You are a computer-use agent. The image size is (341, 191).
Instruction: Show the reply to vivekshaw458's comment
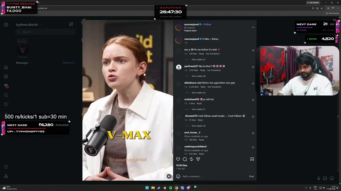198,109
